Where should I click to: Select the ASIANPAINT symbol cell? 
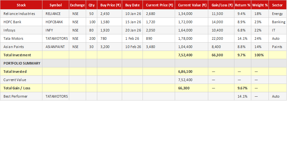point(55,47)
